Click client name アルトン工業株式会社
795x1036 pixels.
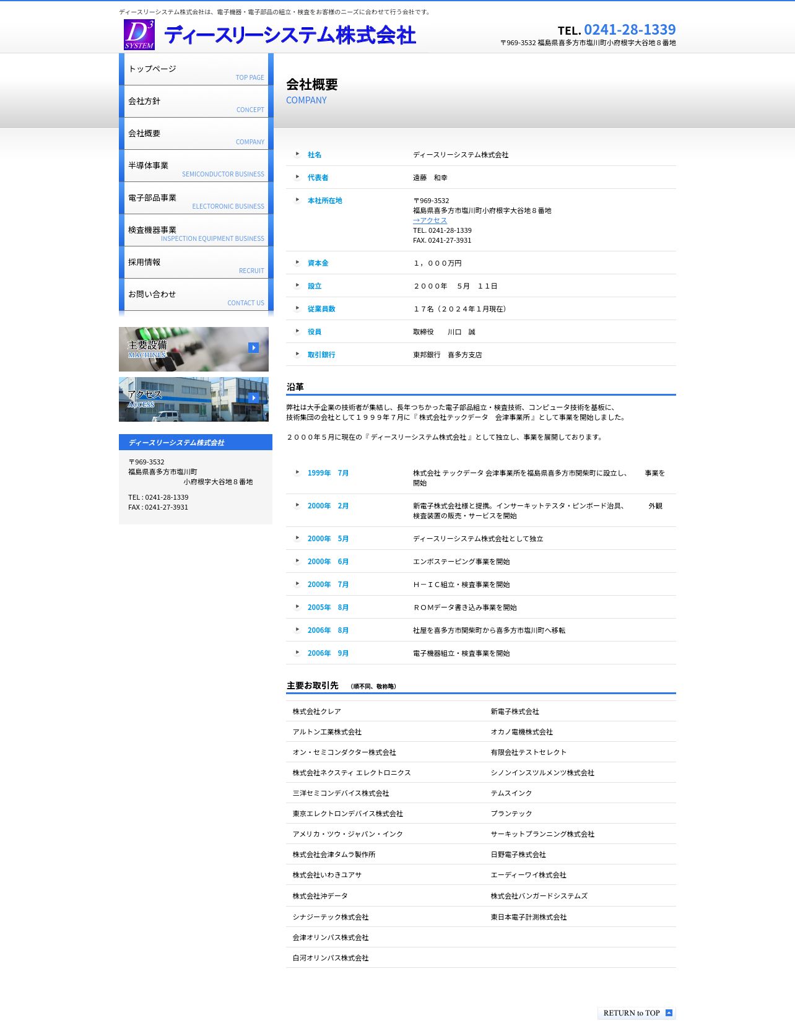(x=327, y=732)
